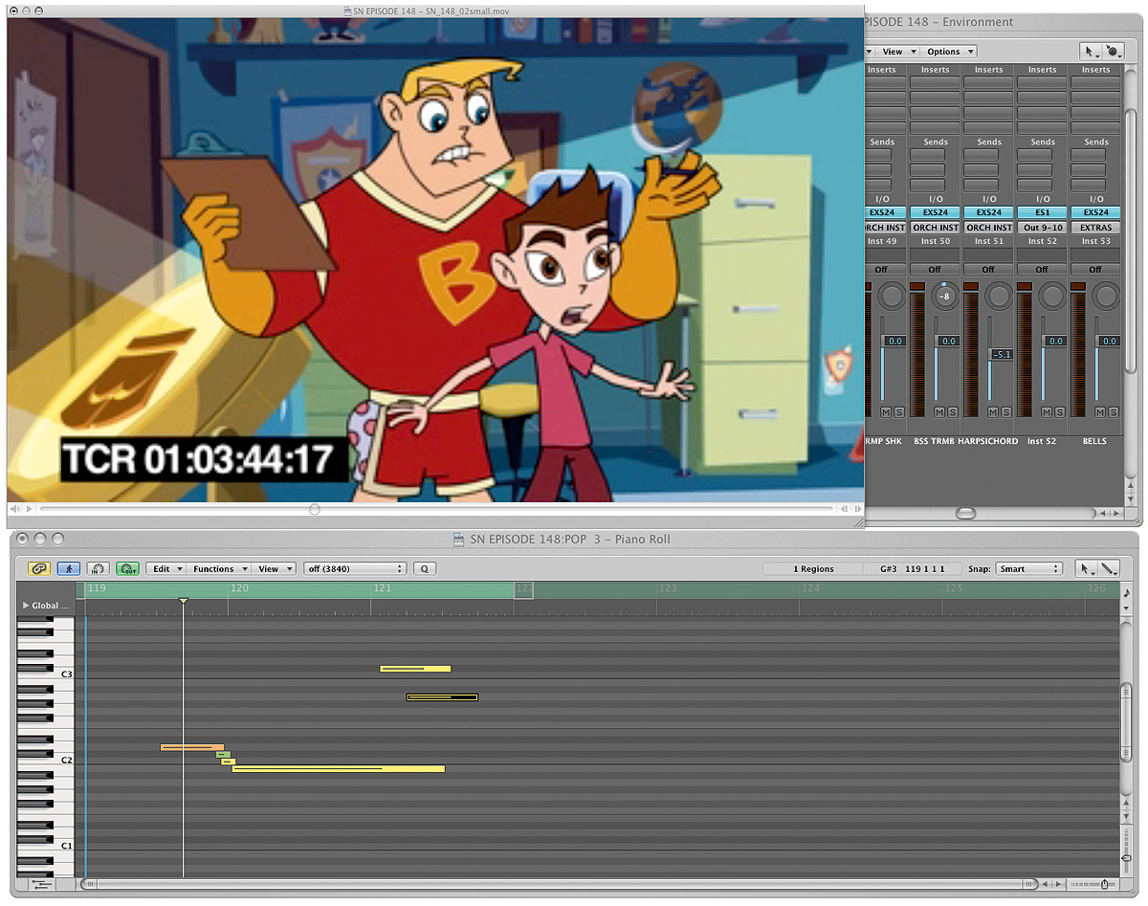
Task: Open the automation 'Off' menu on Inst 53
Action: click(x=1096, y=270)
